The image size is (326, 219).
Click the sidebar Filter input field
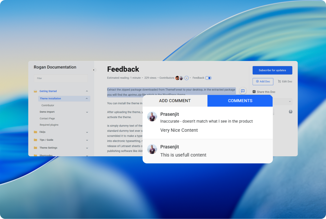point(61,78)
